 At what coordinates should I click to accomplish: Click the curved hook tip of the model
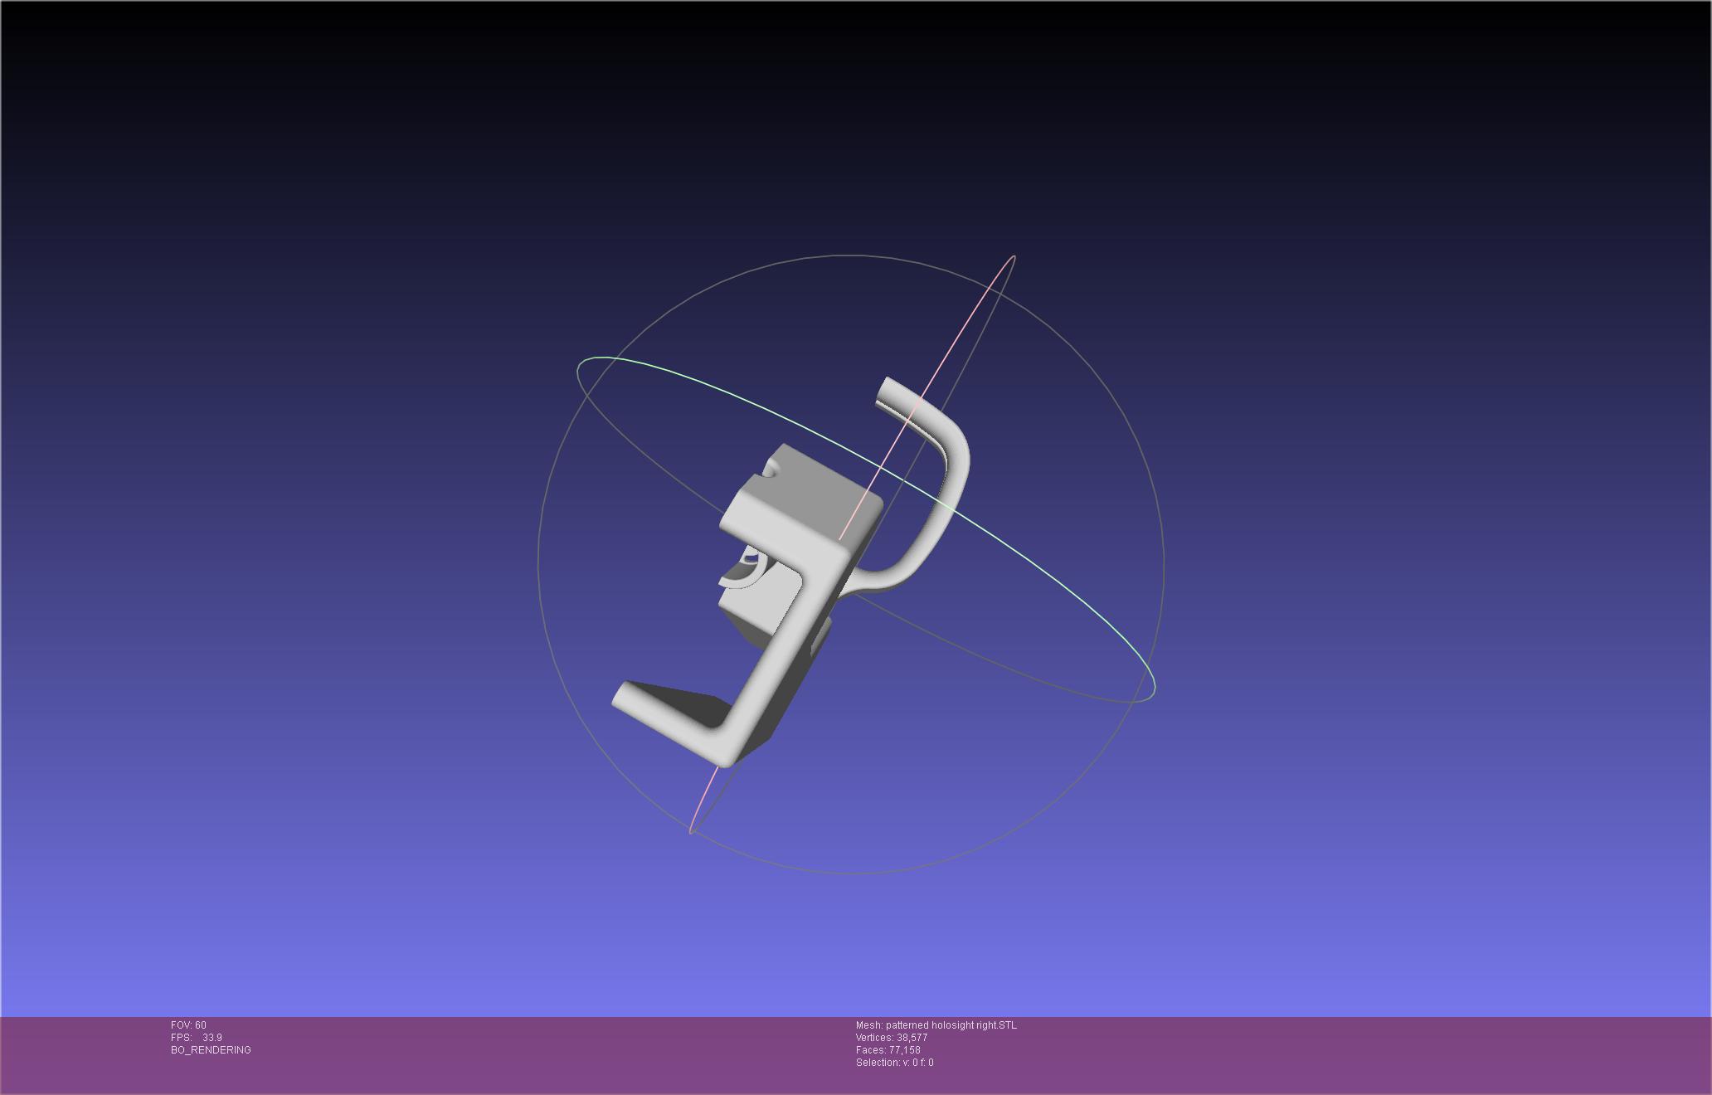click(x=888, y=390)
